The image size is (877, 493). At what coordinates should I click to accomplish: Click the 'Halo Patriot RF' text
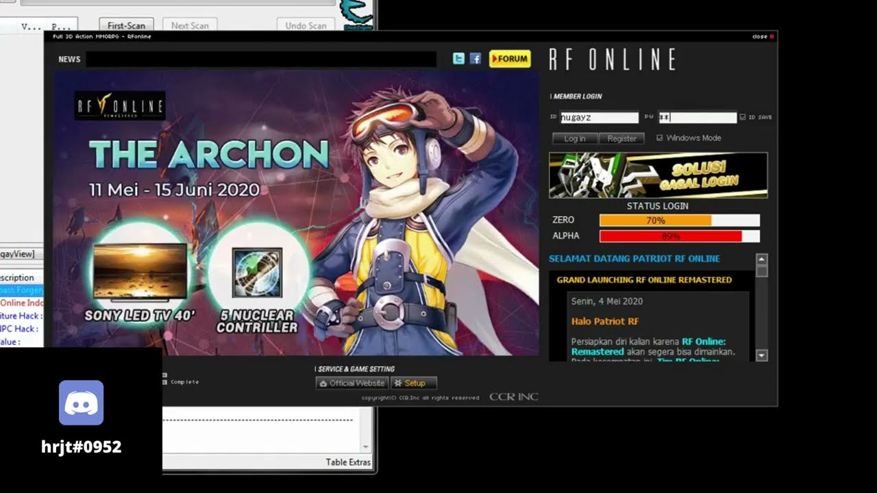pos(605,321)
